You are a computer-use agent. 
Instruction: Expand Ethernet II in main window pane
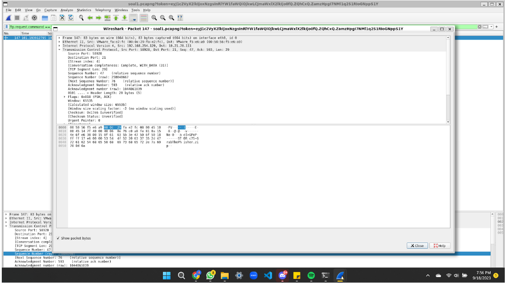6,218
